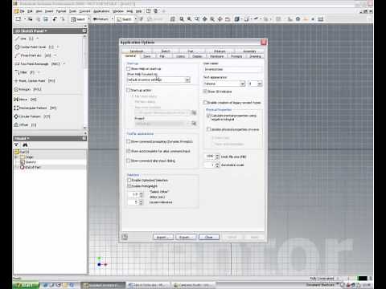
Task: Click the browser find binoculars icon
Action: click(x=25, y=144)
